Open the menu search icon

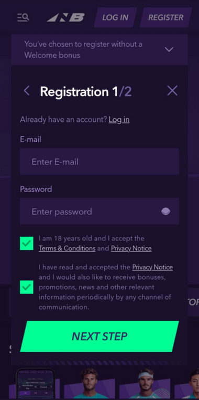coord(23,17)
